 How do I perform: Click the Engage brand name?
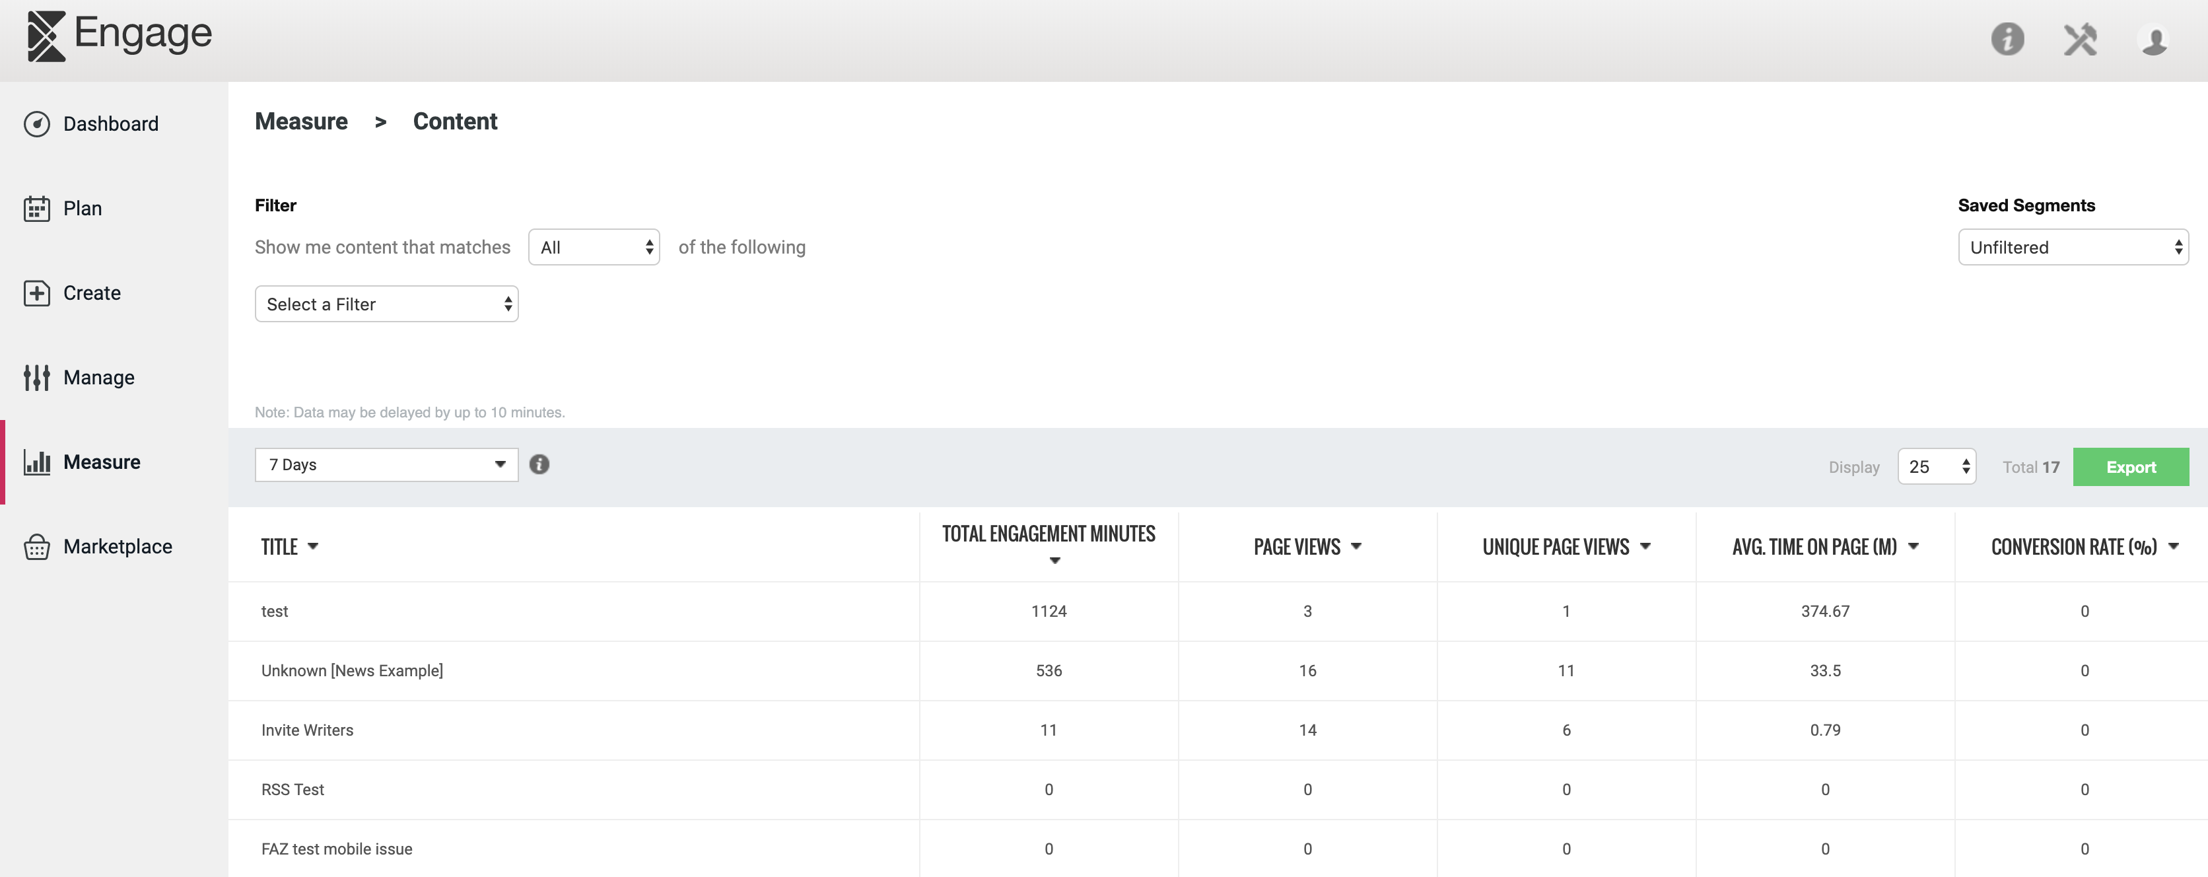pos(143,34)
